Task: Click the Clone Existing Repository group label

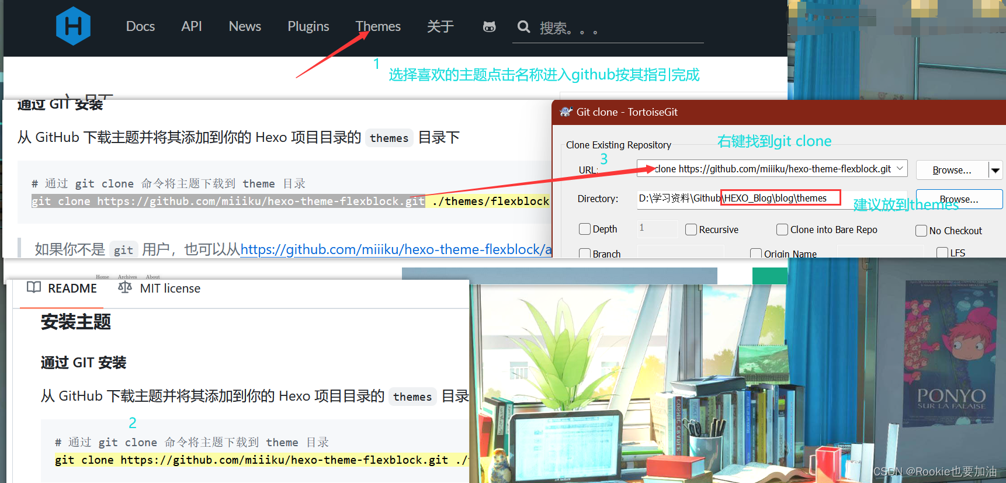Action: (x=619, y=145)
